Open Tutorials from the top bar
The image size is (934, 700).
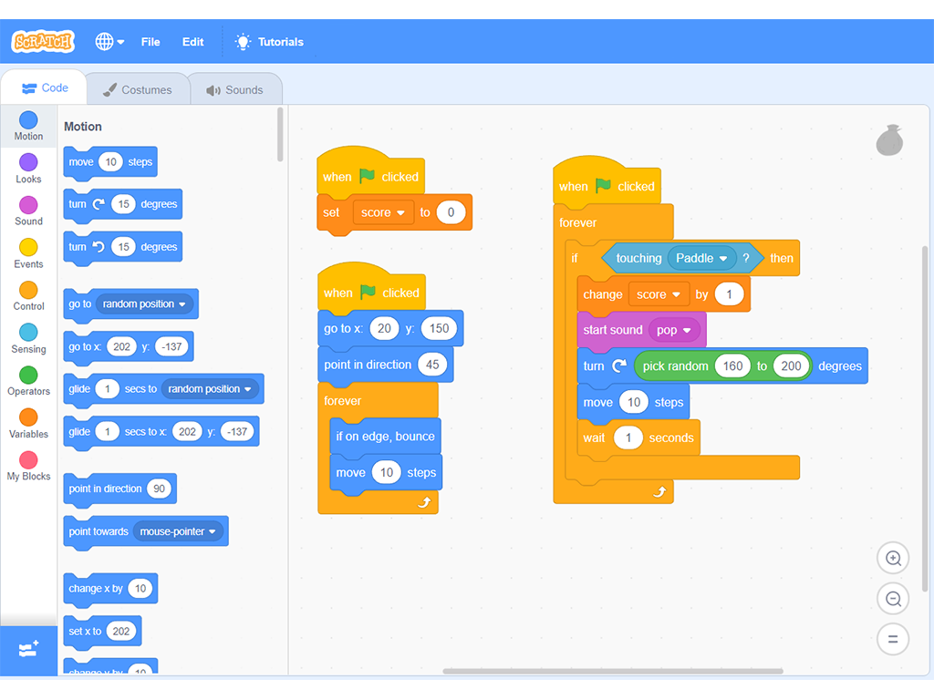[x=269, y=42]
